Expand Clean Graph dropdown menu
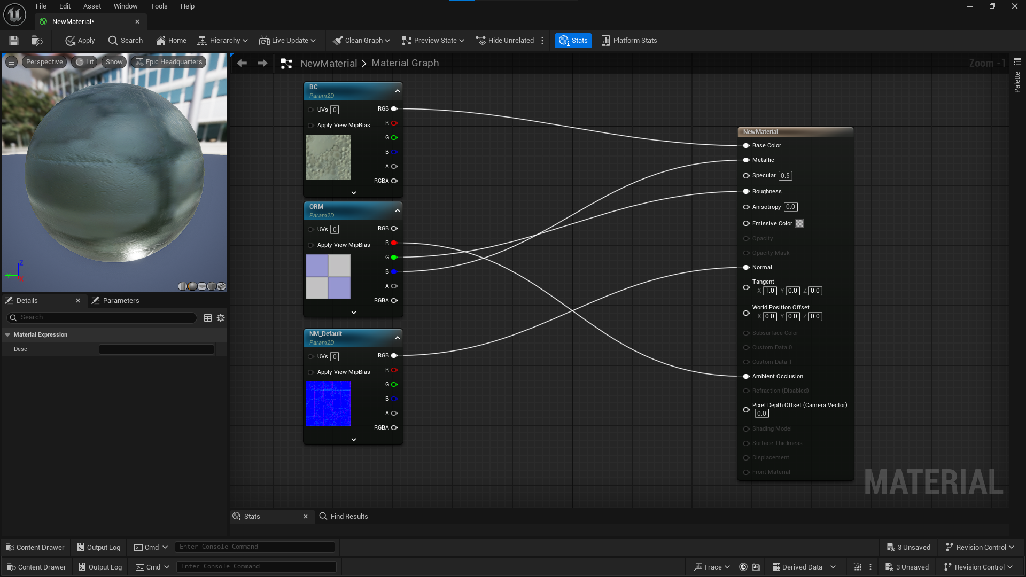 (361, 41)
